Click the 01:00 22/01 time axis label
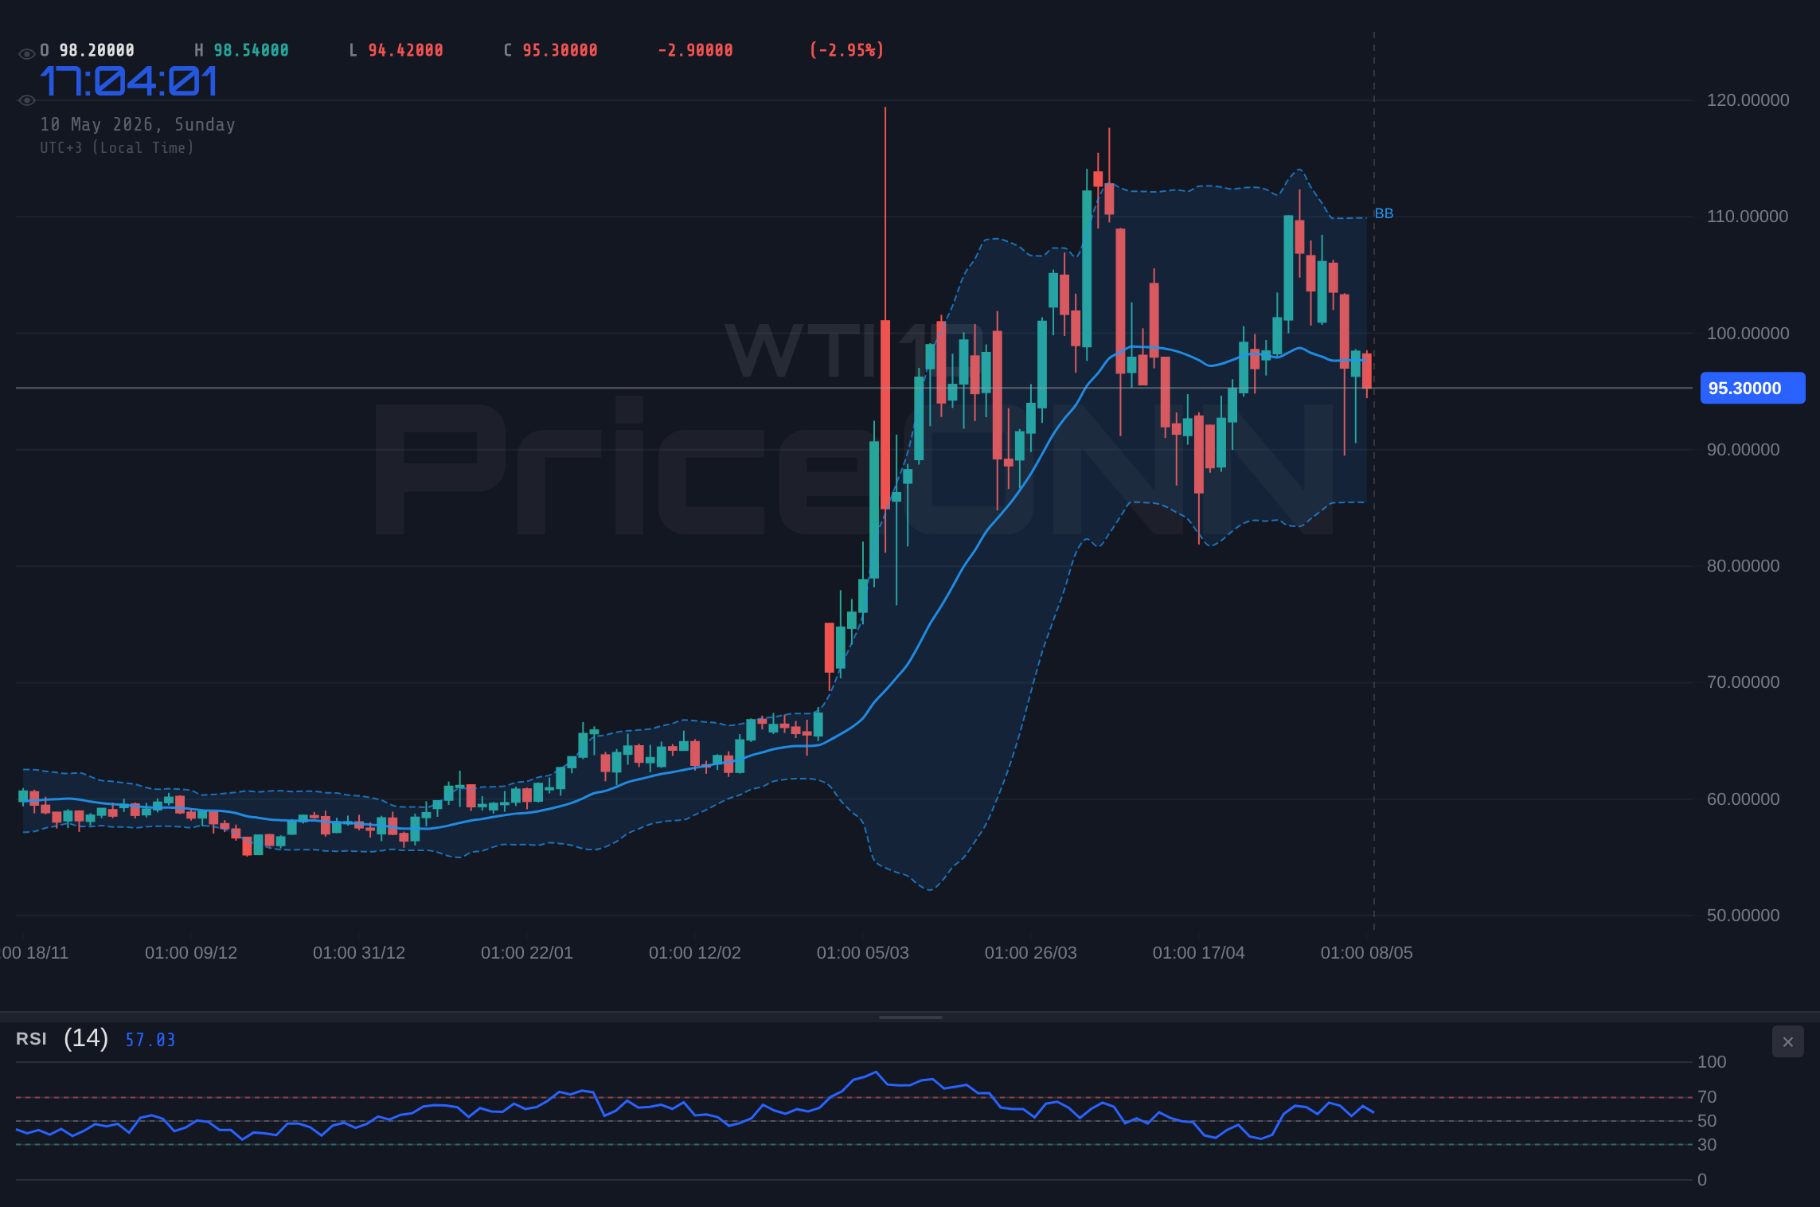 coord(527,952)
